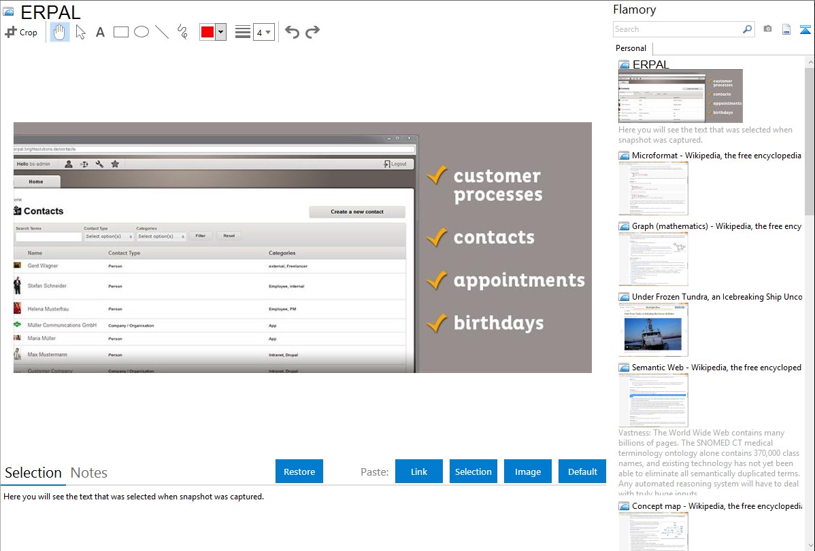This screenshot has height=551, width=815.
Task: Pick the rectangle shape tool
Action: click(x=121, y=32)
